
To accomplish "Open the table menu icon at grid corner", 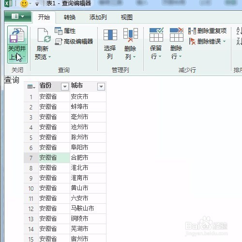I will click(x=31, y=87).
